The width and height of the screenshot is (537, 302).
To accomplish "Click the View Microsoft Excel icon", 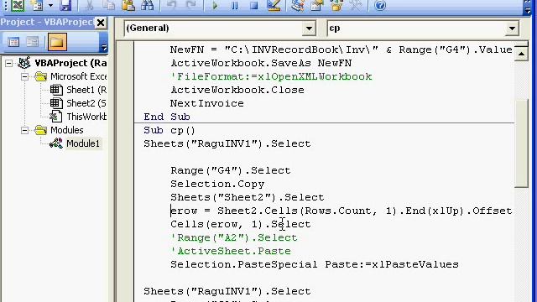I will (18, 6).
